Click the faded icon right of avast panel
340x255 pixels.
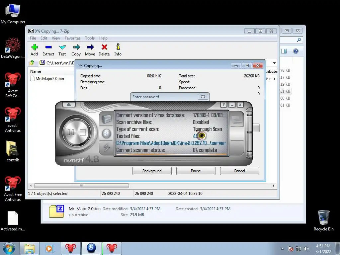(x=236, y=119)
